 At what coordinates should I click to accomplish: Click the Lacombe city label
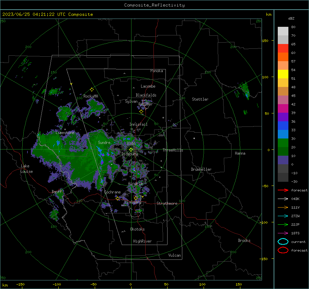(148, 86)
